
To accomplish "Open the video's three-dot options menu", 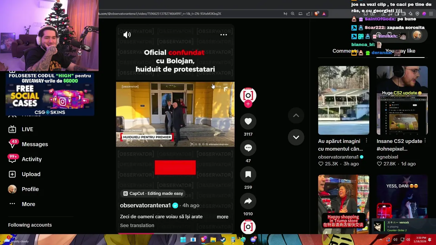I will [223, 35].
